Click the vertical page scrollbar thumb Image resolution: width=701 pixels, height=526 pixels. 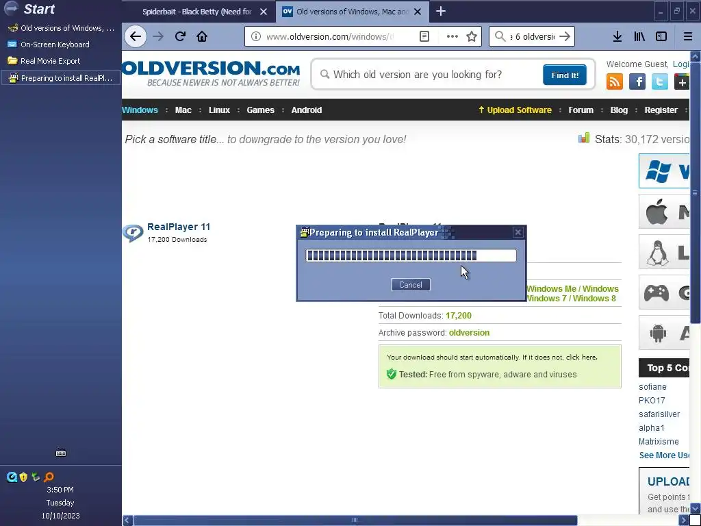pyautogui.click(x=695, y=192)
